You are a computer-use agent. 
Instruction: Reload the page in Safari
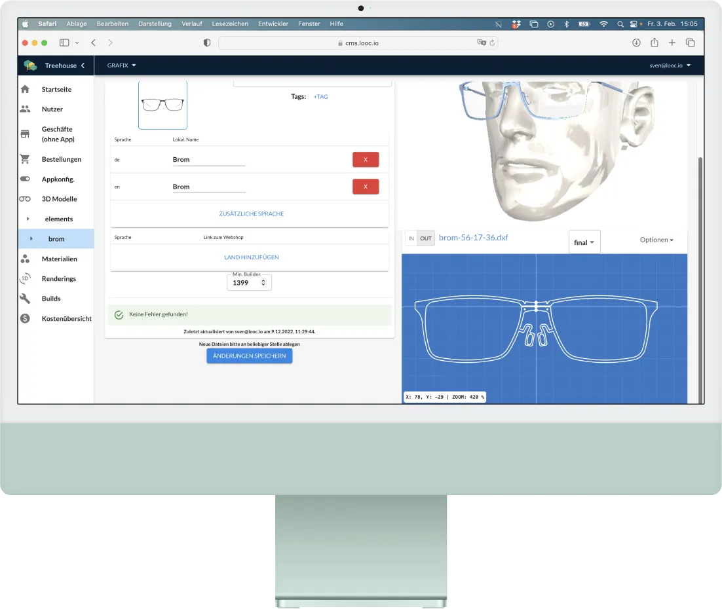click(492, 43)
